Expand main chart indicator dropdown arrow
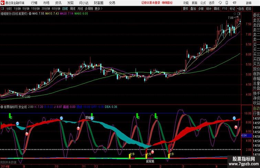Viewport: 260px width, 168px height. point(30,14)
